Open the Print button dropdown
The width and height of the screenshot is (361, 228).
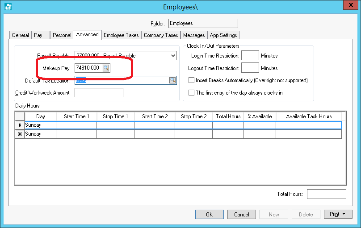[338, 215]
